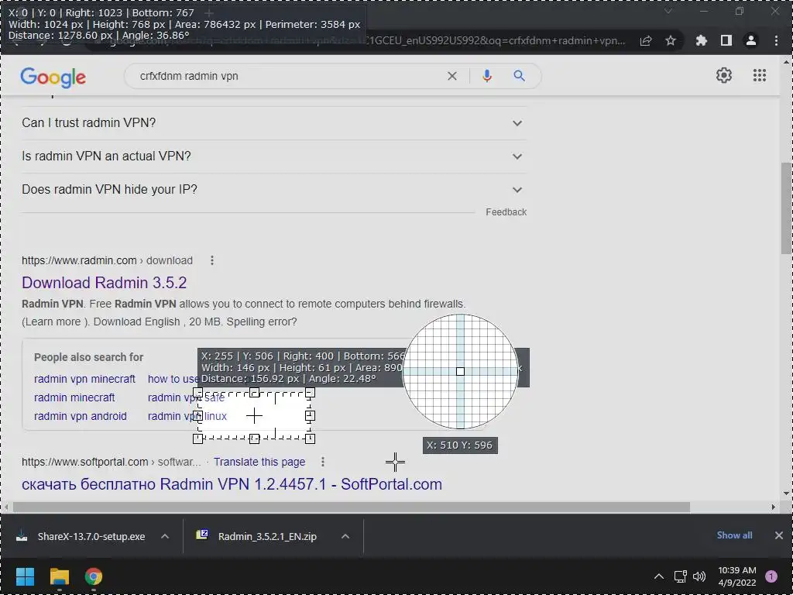Open File Explorer from taskbar

click(59, 576)
